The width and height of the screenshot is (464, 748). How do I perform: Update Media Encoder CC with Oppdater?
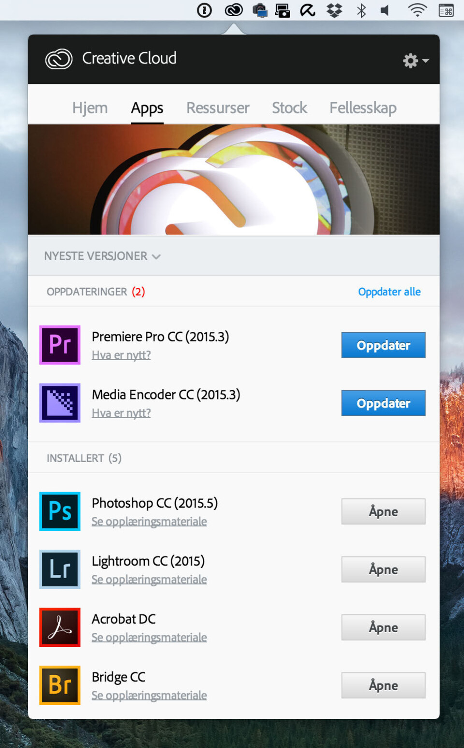point(383,403)
